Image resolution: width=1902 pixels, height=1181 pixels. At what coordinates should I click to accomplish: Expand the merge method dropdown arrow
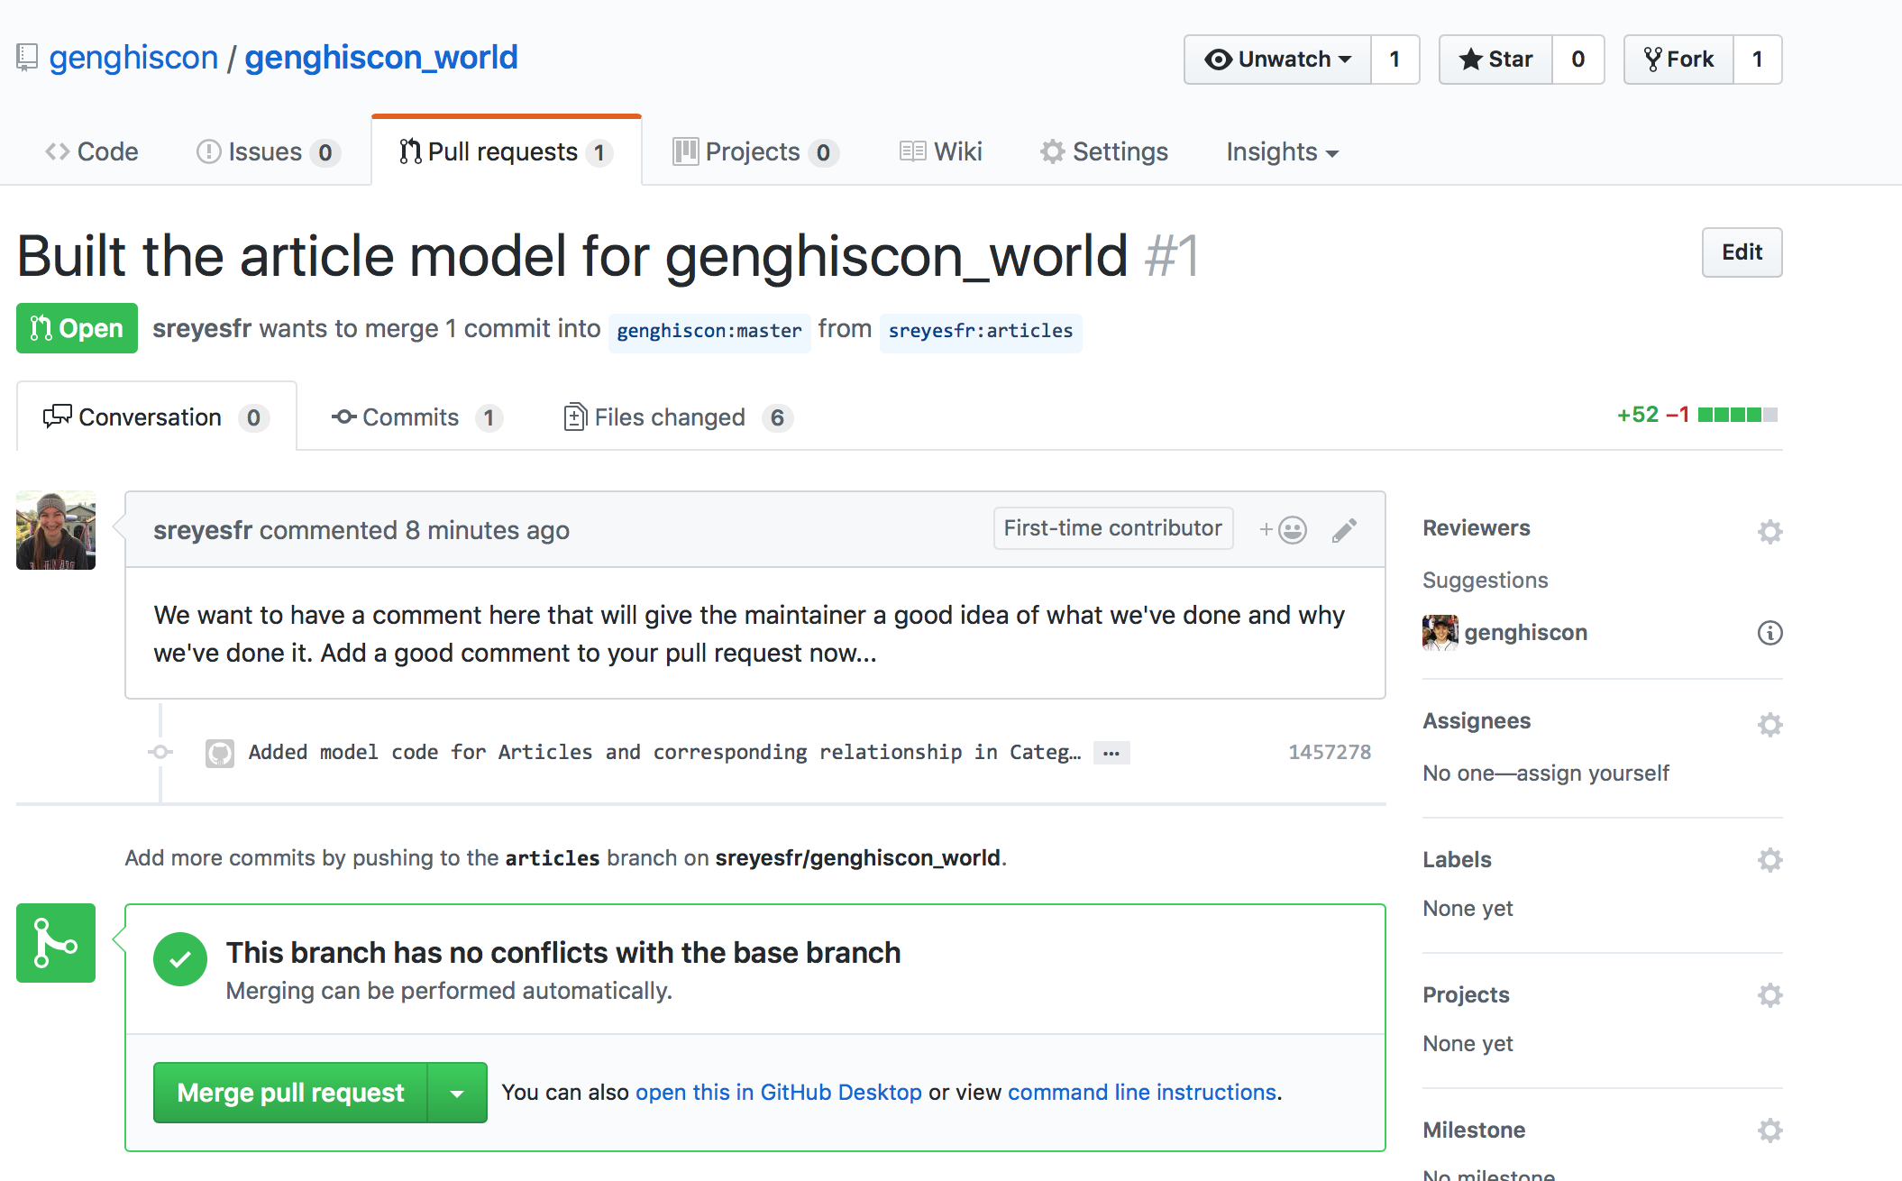tap(457, 1093)
